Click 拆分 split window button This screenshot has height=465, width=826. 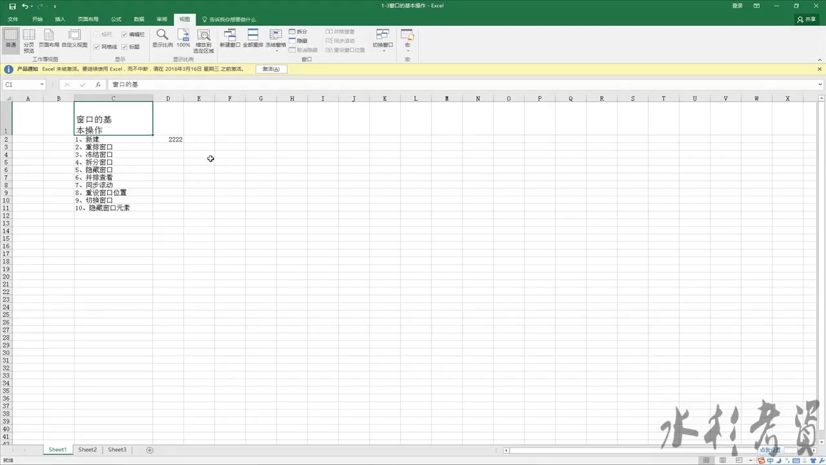click(298, 32)
